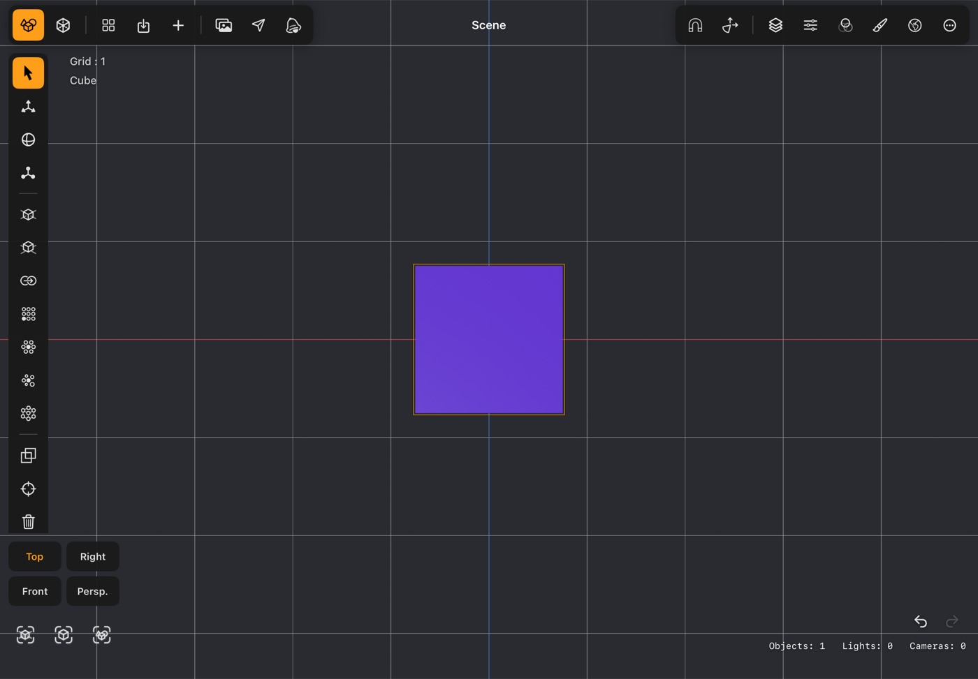This screenshot has width=978, height=679.
Task: Select the paintbrush icon
Action: point(880,25)
